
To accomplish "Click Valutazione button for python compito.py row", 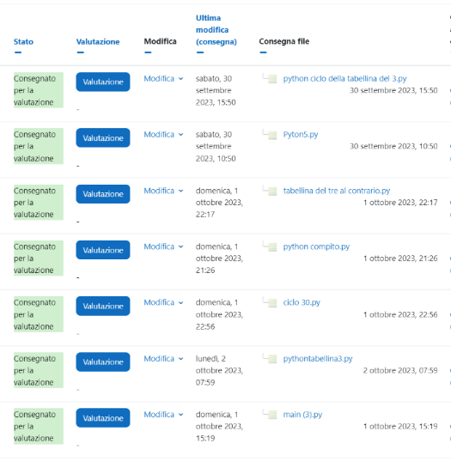I will (103, 250).
